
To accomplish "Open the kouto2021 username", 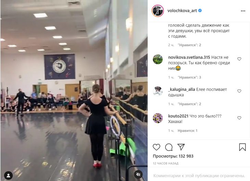I will tap(178, 116).
